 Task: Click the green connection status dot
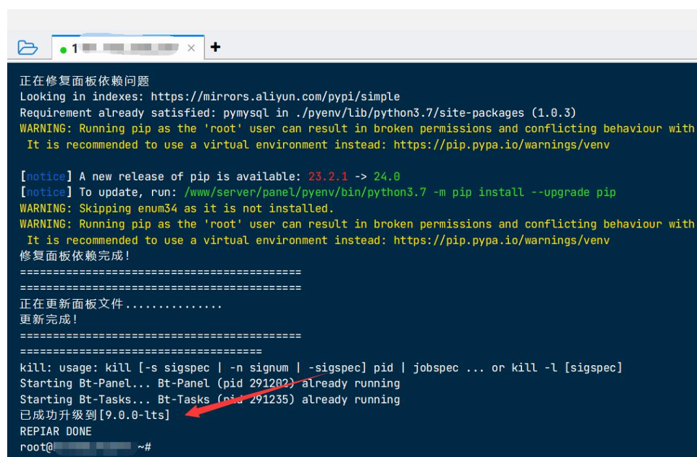pyautogui.click(x=63, y=50)
